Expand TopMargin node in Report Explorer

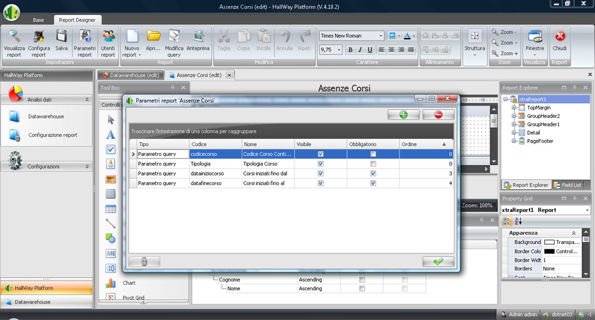(514, 107)
